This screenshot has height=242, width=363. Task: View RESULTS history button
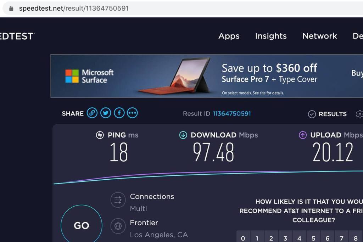click(327, 114)
